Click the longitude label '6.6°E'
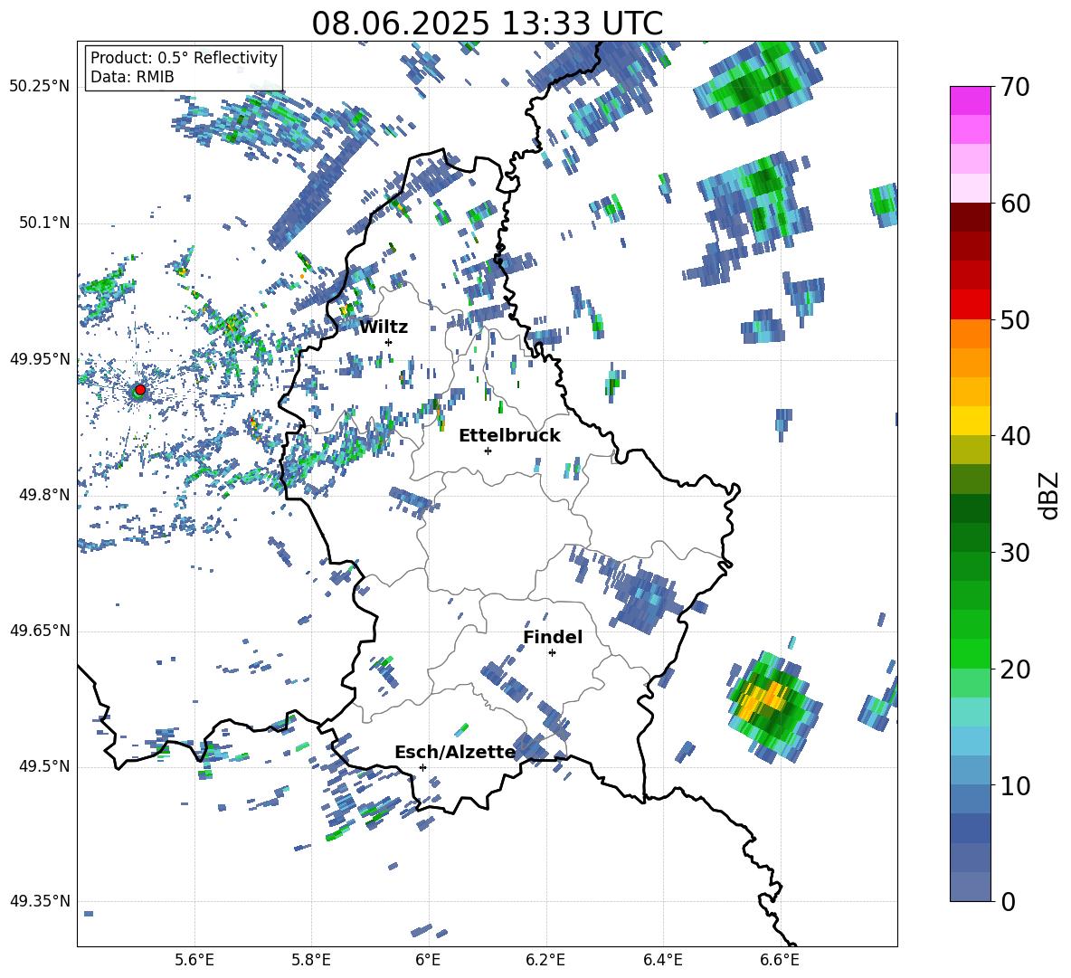Viewport: 1071px width, 978px height. 780,960
